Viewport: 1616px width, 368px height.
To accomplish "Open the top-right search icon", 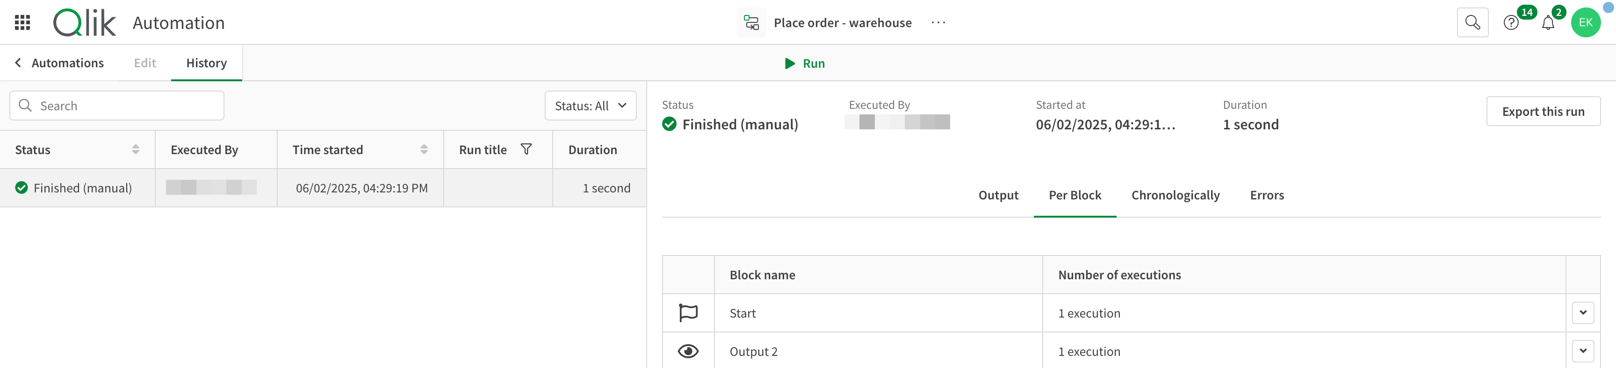I will pos(1472,22).
